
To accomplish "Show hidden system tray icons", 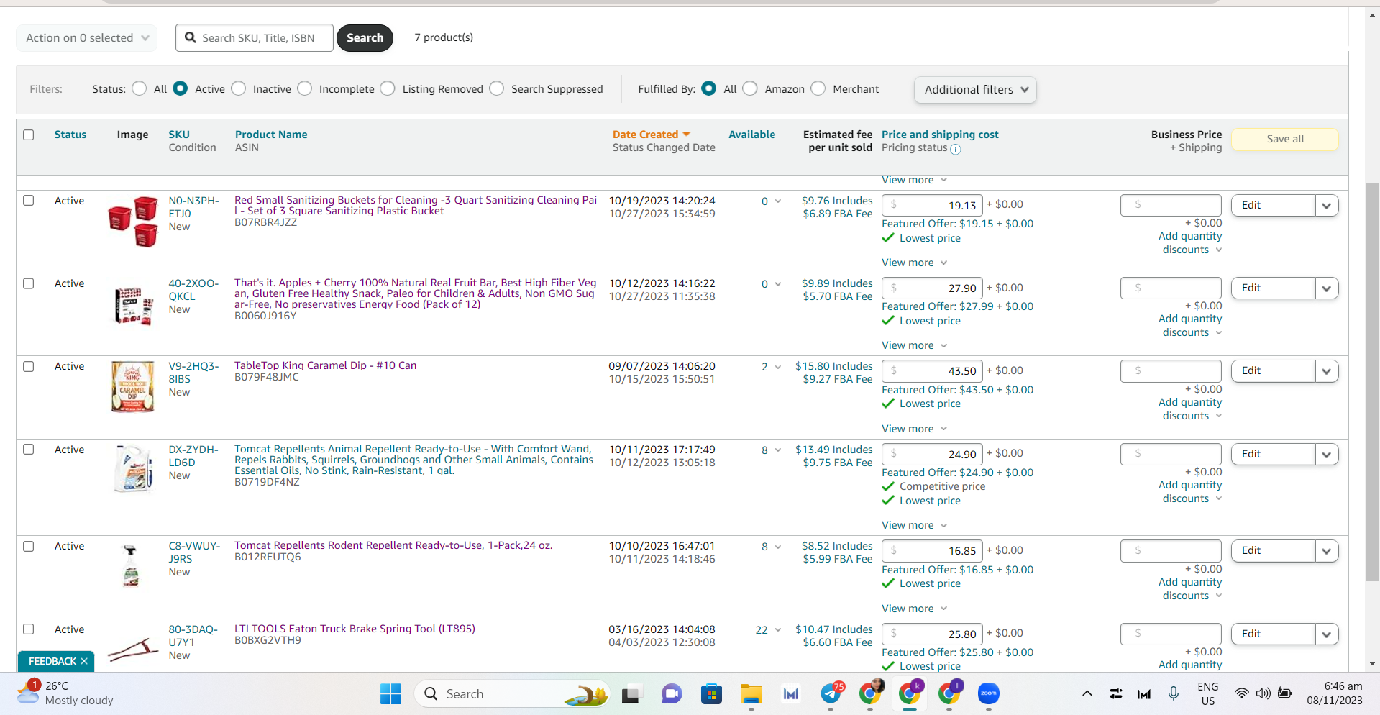I will pyautogui.click(x=1087, y=694).
